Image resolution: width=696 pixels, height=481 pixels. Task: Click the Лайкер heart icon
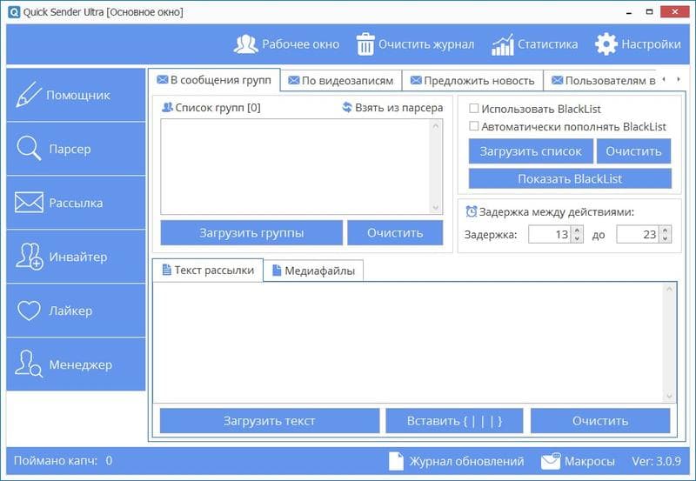(29, 311)
